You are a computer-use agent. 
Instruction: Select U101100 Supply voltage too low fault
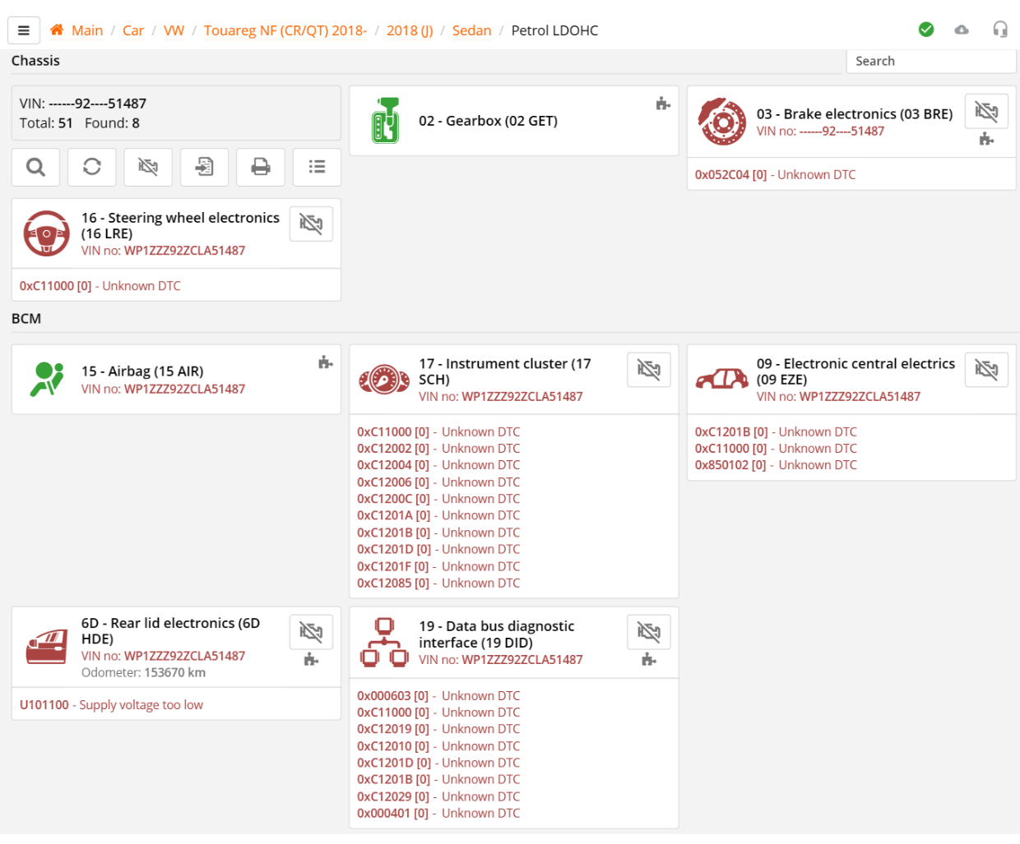pos(111,705)
